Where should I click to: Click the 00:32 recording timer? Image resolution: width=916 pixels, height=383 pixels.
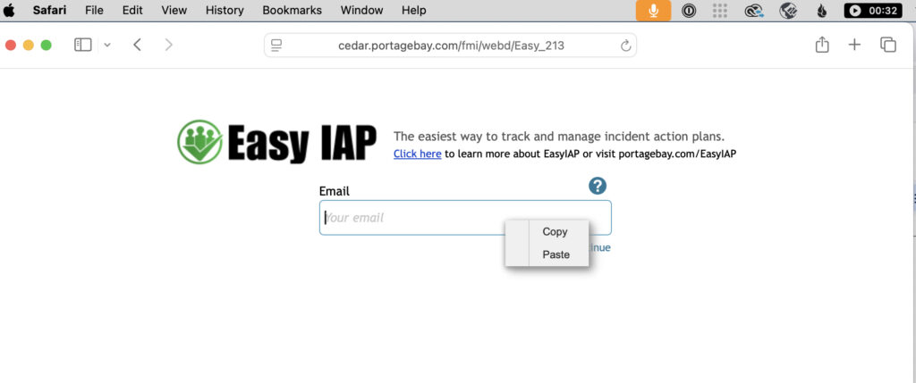pos(873,11)
